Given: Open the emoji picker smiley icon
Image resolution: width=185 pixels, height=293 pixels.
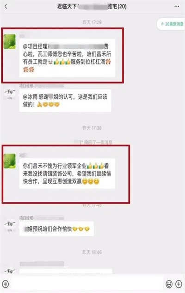Looking at the screenshot, I should [169, 284].
